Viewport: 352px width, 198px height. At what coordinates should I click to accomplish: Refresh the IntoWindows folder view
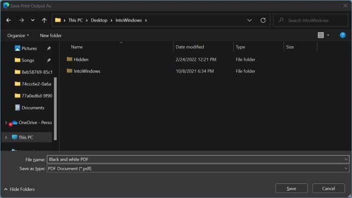tap(263, 21)
